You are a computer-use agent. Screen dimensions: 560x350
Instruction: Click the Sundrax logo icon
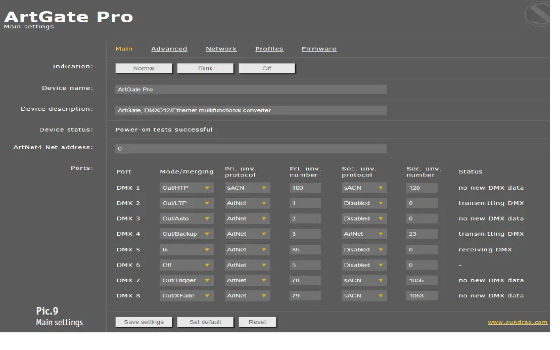click(537, 14)
